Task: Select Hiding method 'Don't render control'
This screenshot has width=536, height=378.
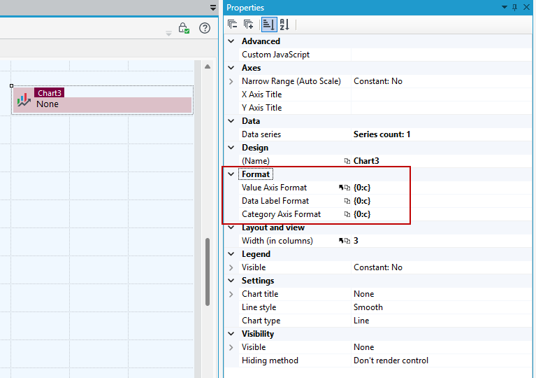Action: [391, 360]
